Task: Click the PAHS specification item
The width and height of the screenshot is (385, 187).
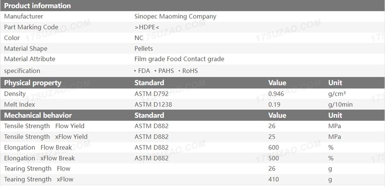Action: coord(166,71)
